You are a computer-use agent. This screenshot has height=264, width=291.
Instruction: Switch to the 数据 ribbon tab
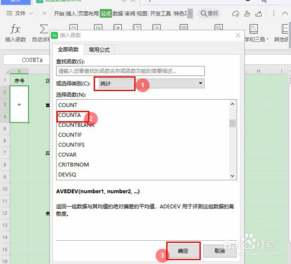[118, 13]
